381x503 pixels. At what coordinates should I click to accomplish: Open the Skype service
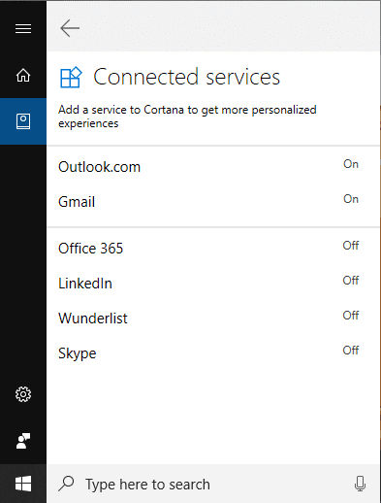(213, 353)
